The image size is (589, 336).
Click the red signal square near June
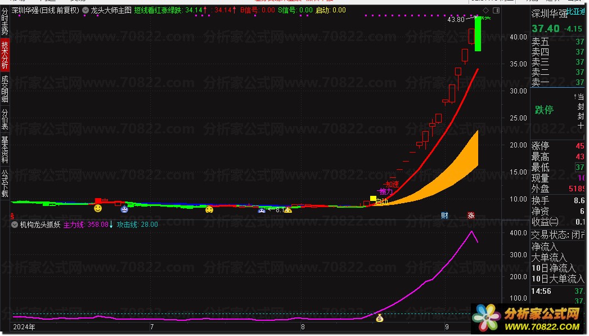coord(98,201)
